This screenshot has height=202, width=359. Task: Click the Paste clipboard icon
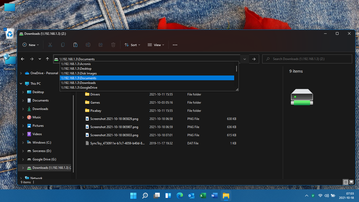pyautogui.click(x=75, y=45)
